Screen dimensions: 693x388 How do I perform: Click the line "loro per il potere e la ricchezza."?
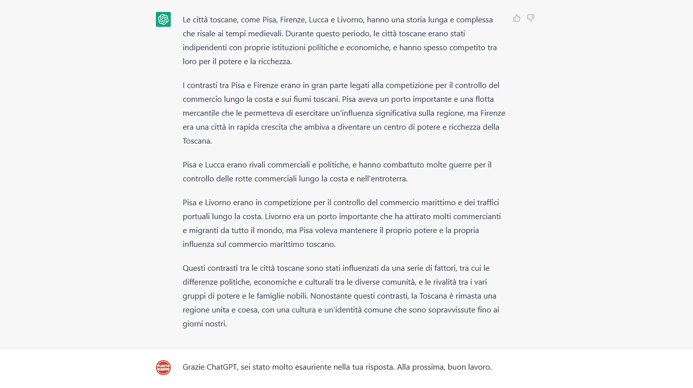[237, 62]
